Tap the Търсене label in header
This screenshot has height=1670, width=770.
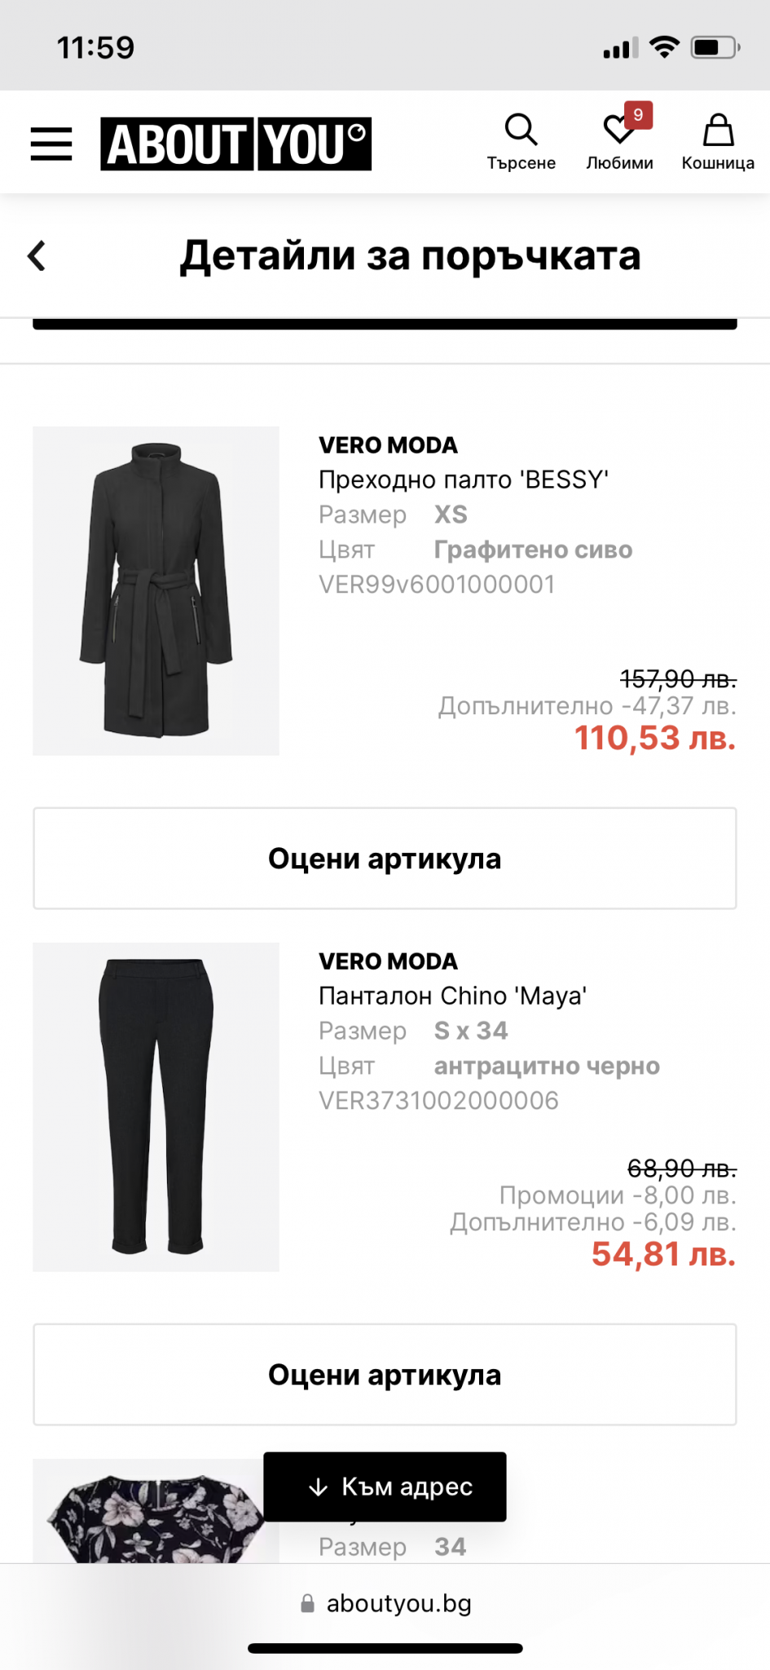point(521,163)
